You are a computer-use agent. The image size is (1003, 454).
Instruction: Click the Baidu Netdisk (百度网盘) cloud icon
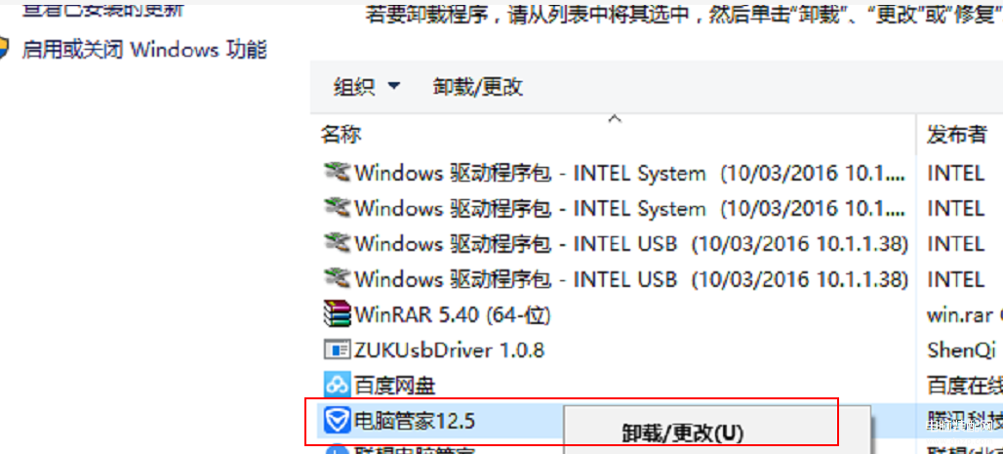338,385
